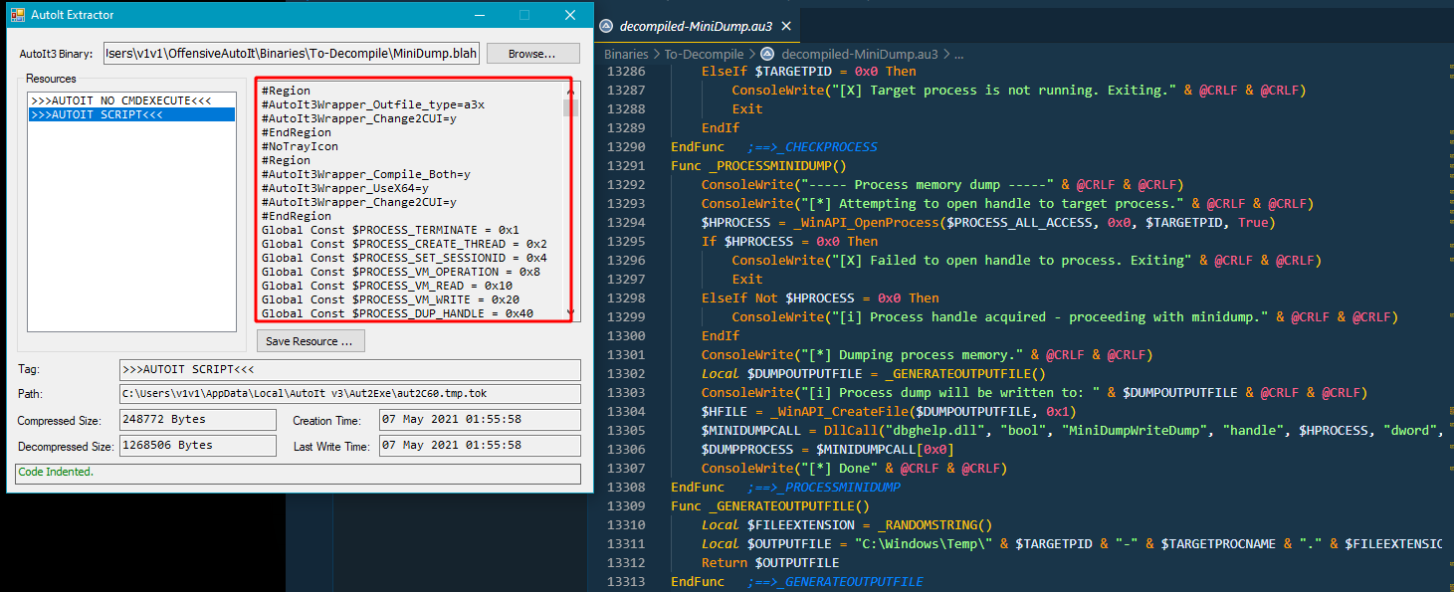Click the Save Resource ... button
This screenshot has width=1454, height=592.
(x=311, y=341)
